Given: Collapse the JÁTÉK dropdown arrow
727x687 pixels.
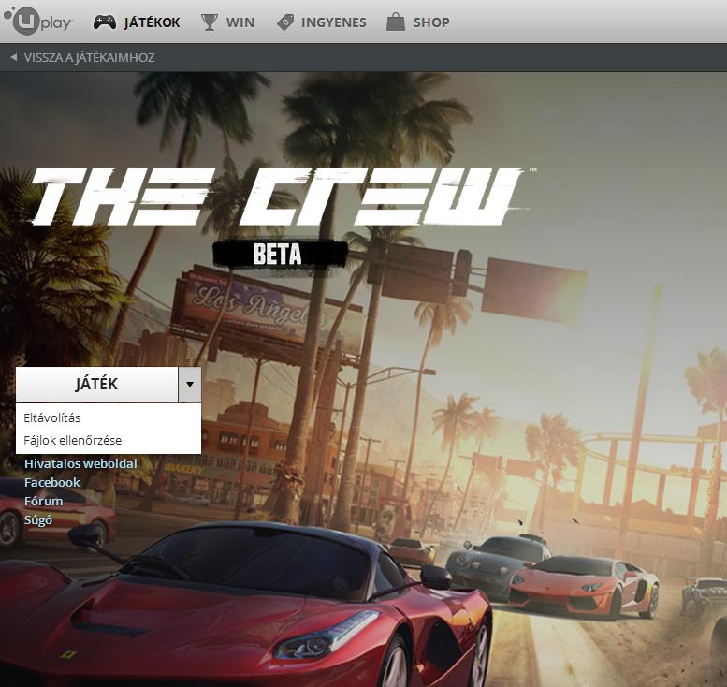Looking at the screenshot, I should (x=190, y=384).
